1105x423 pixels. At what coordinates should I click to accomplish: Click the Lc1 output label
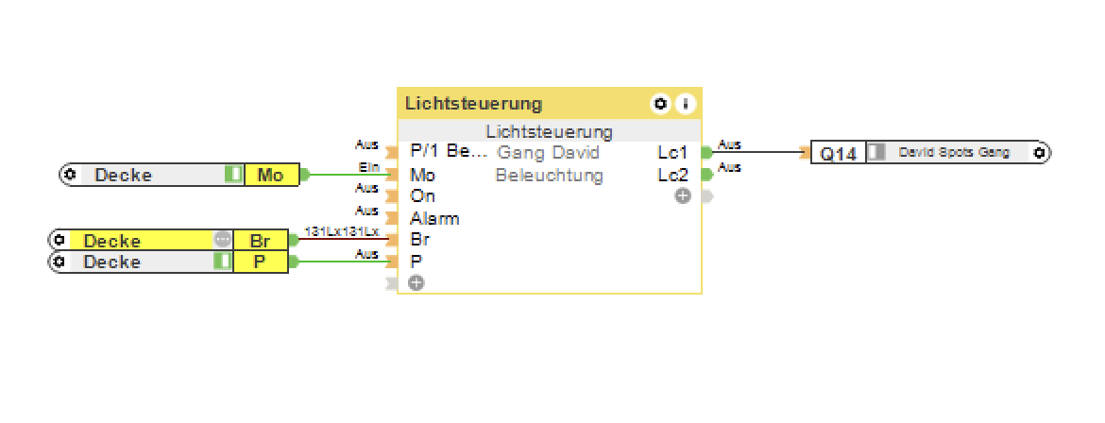[x=672, y=152]
